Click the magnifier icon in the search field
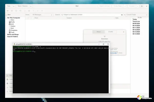 [x=62, y=15]
